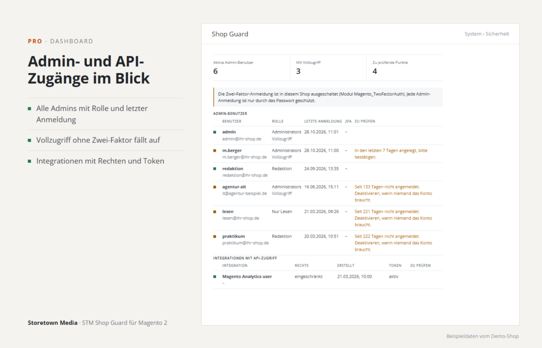Image resolution: width=542 pixels, height=348 pixels.
Task: Select the it@agentur-beispiel.de email address
Action: pyautogui.click(x=245, y=194)
